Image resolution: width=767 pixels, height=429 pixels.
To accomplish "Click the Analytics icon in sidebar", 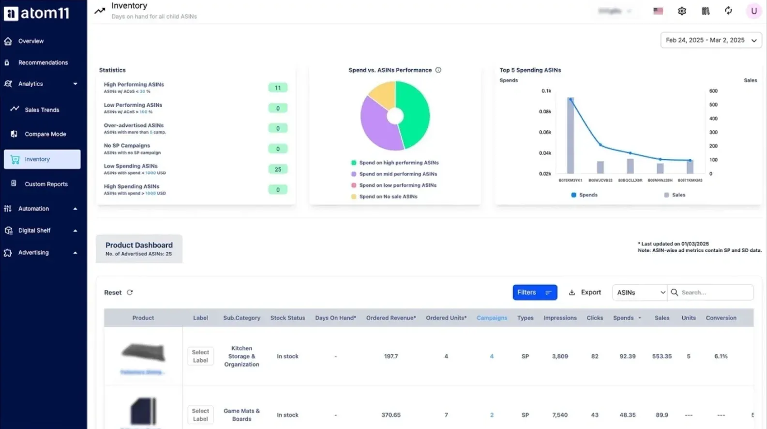I will pos(8,84).
